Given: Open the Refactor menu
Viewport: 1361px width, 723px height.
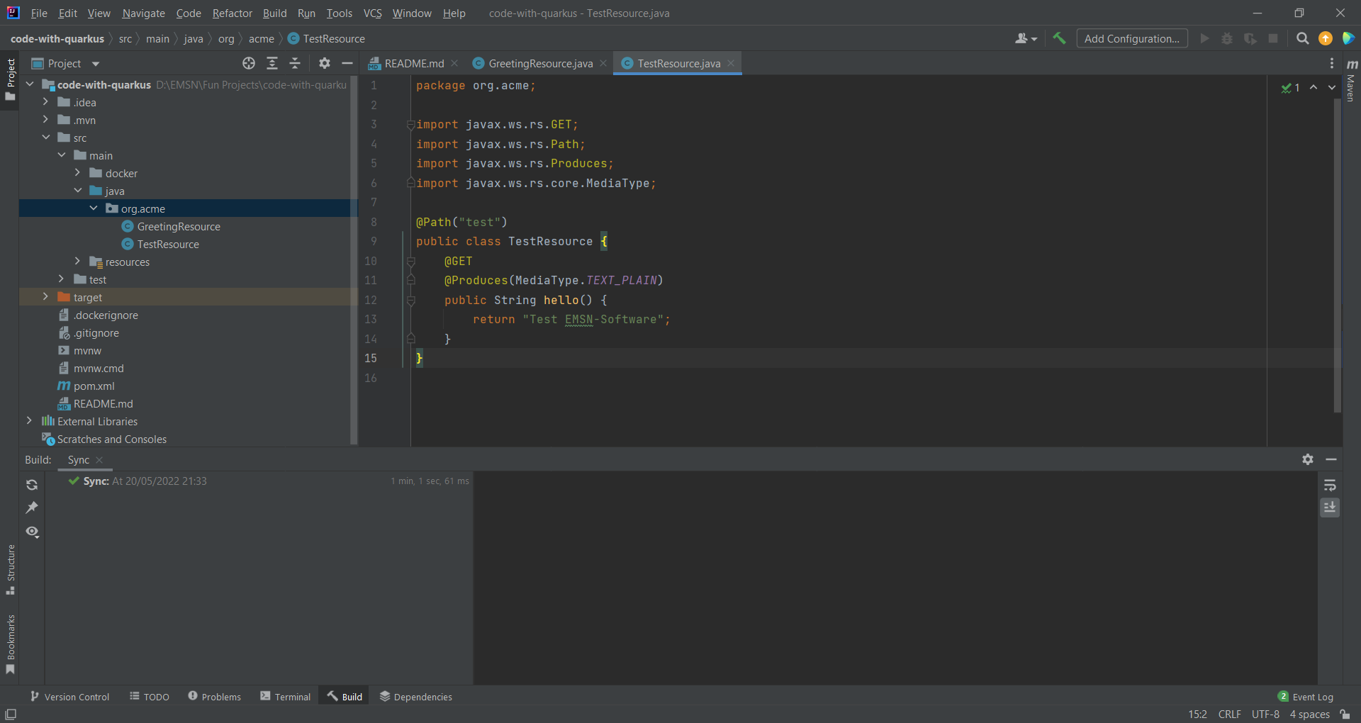Looking at the screenshot, I should [x=232, y=13].
